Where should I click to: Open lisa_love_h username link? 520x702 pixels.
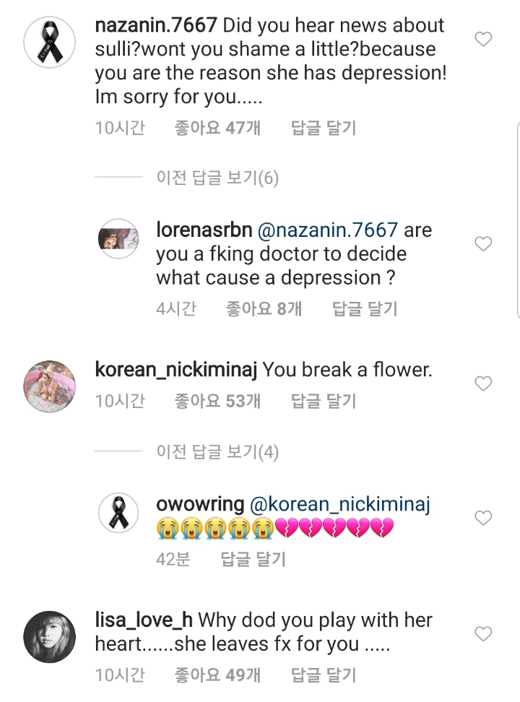[x=143, y=620]
